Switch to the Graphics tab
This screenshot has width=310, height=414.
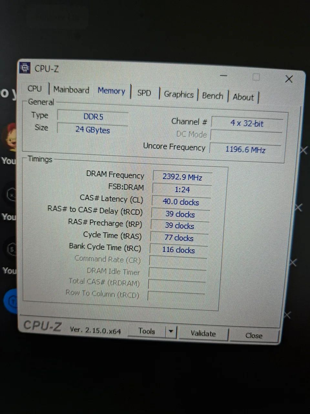coord(179,94)
